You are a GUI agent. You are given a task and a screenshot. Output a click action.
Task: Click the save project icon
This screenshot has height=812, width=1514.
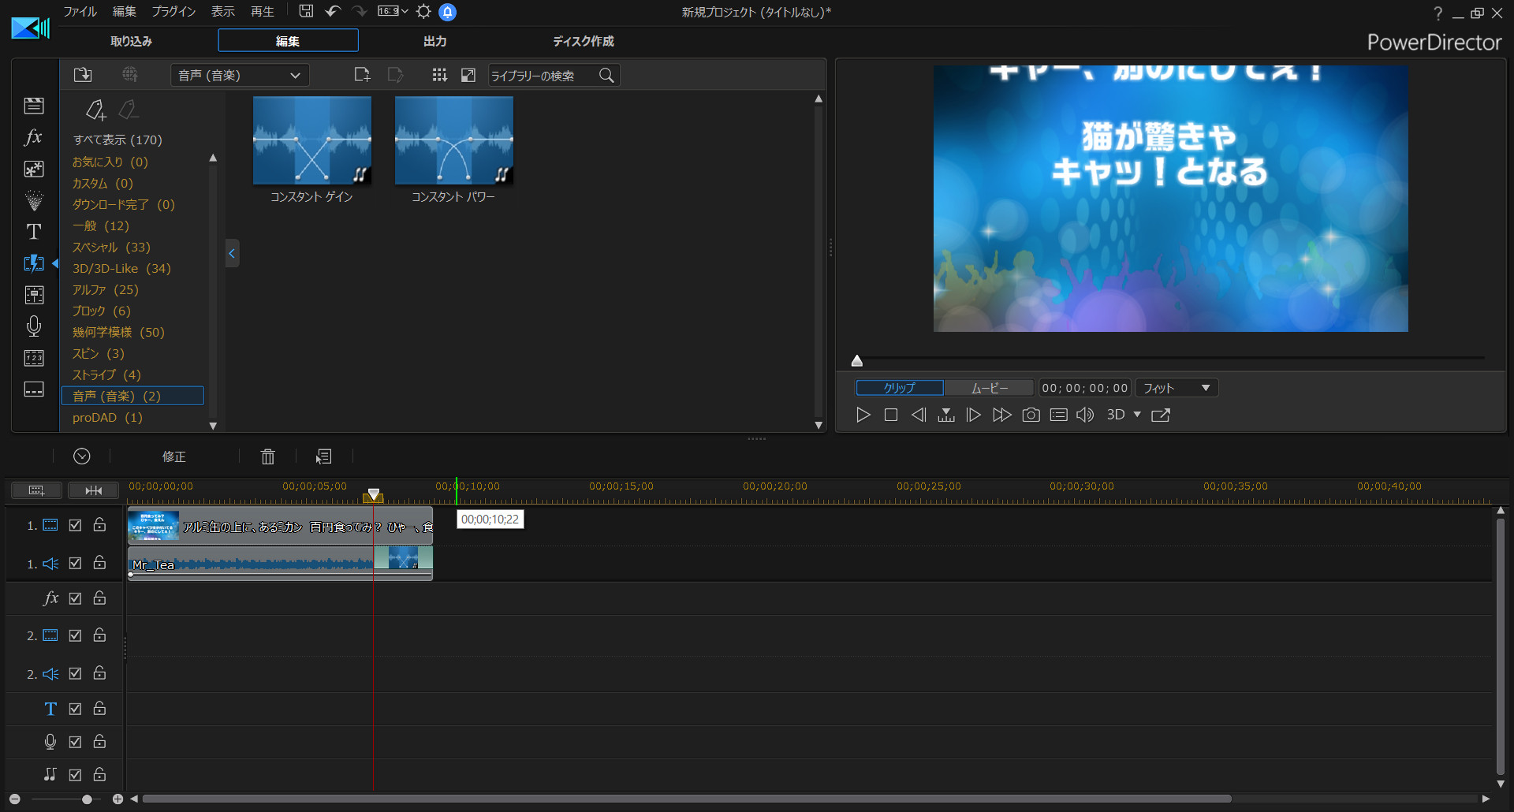coord(306,11)
